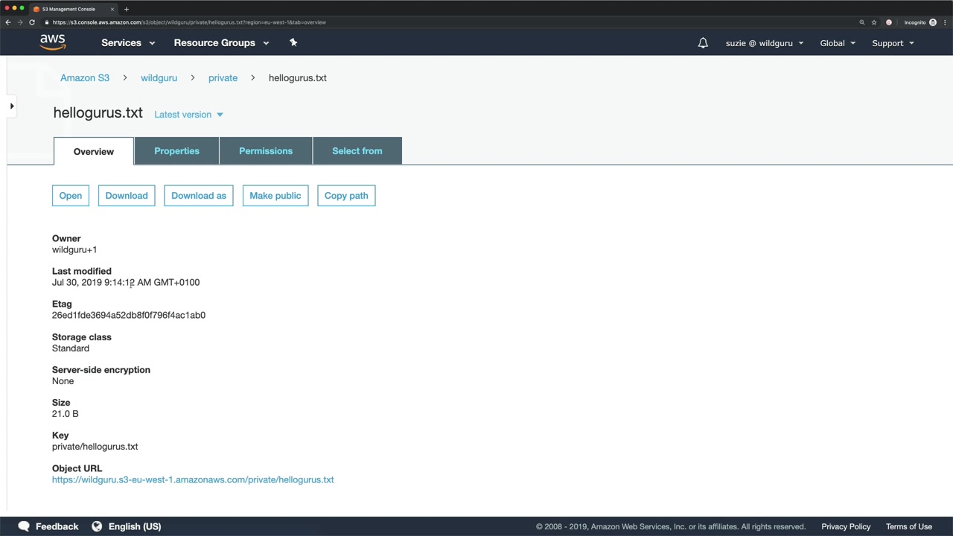Open the Services dropdown menu
Viewport: 953px width, 536px height.
click(128, 43)
